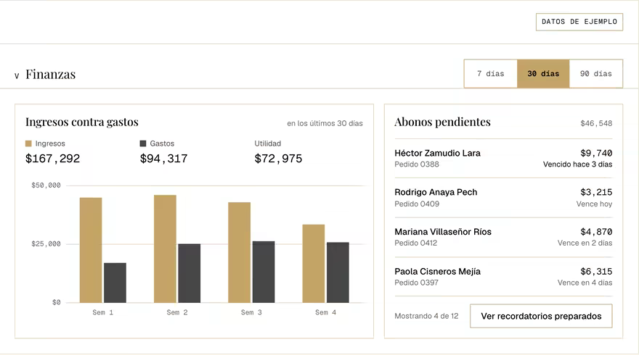Click the Sem 1 income bar
Screen dimensions: 639x355
(91, 250)
